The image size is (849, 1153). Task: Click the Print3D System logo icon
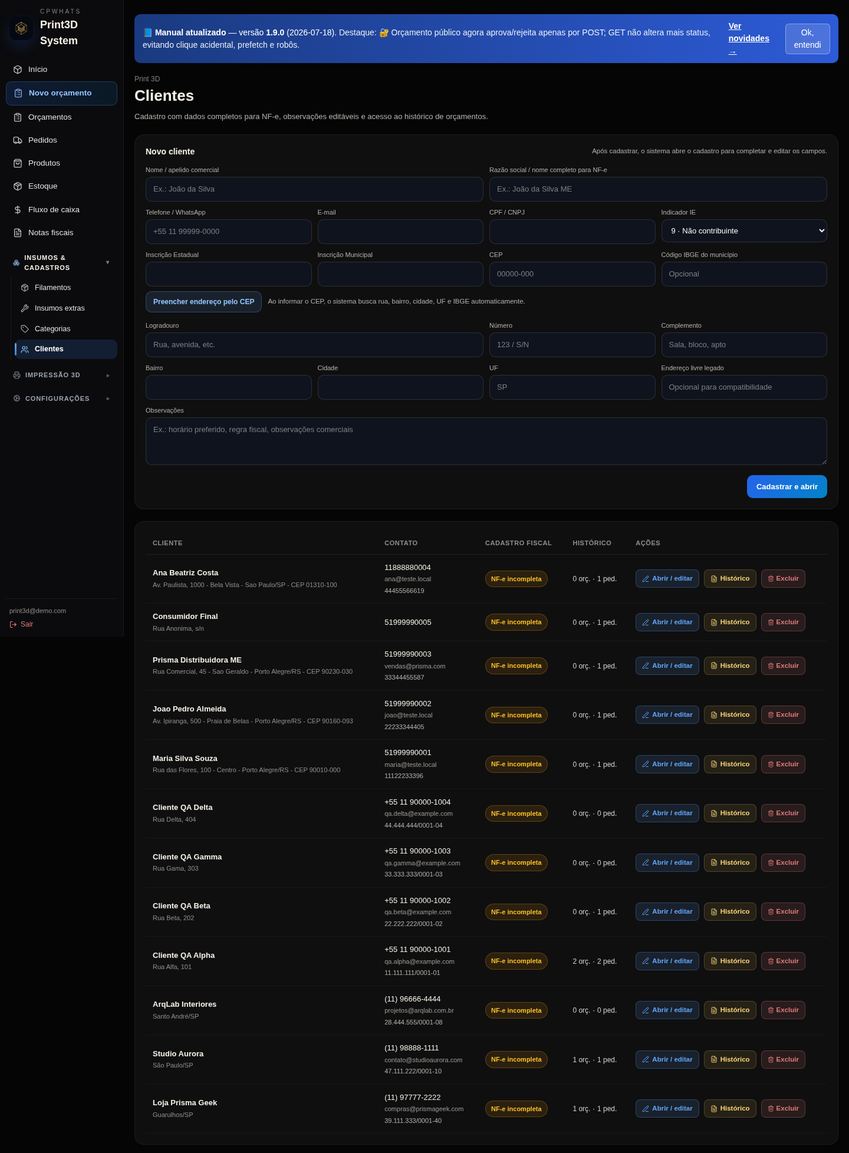[x=21, y=28]
